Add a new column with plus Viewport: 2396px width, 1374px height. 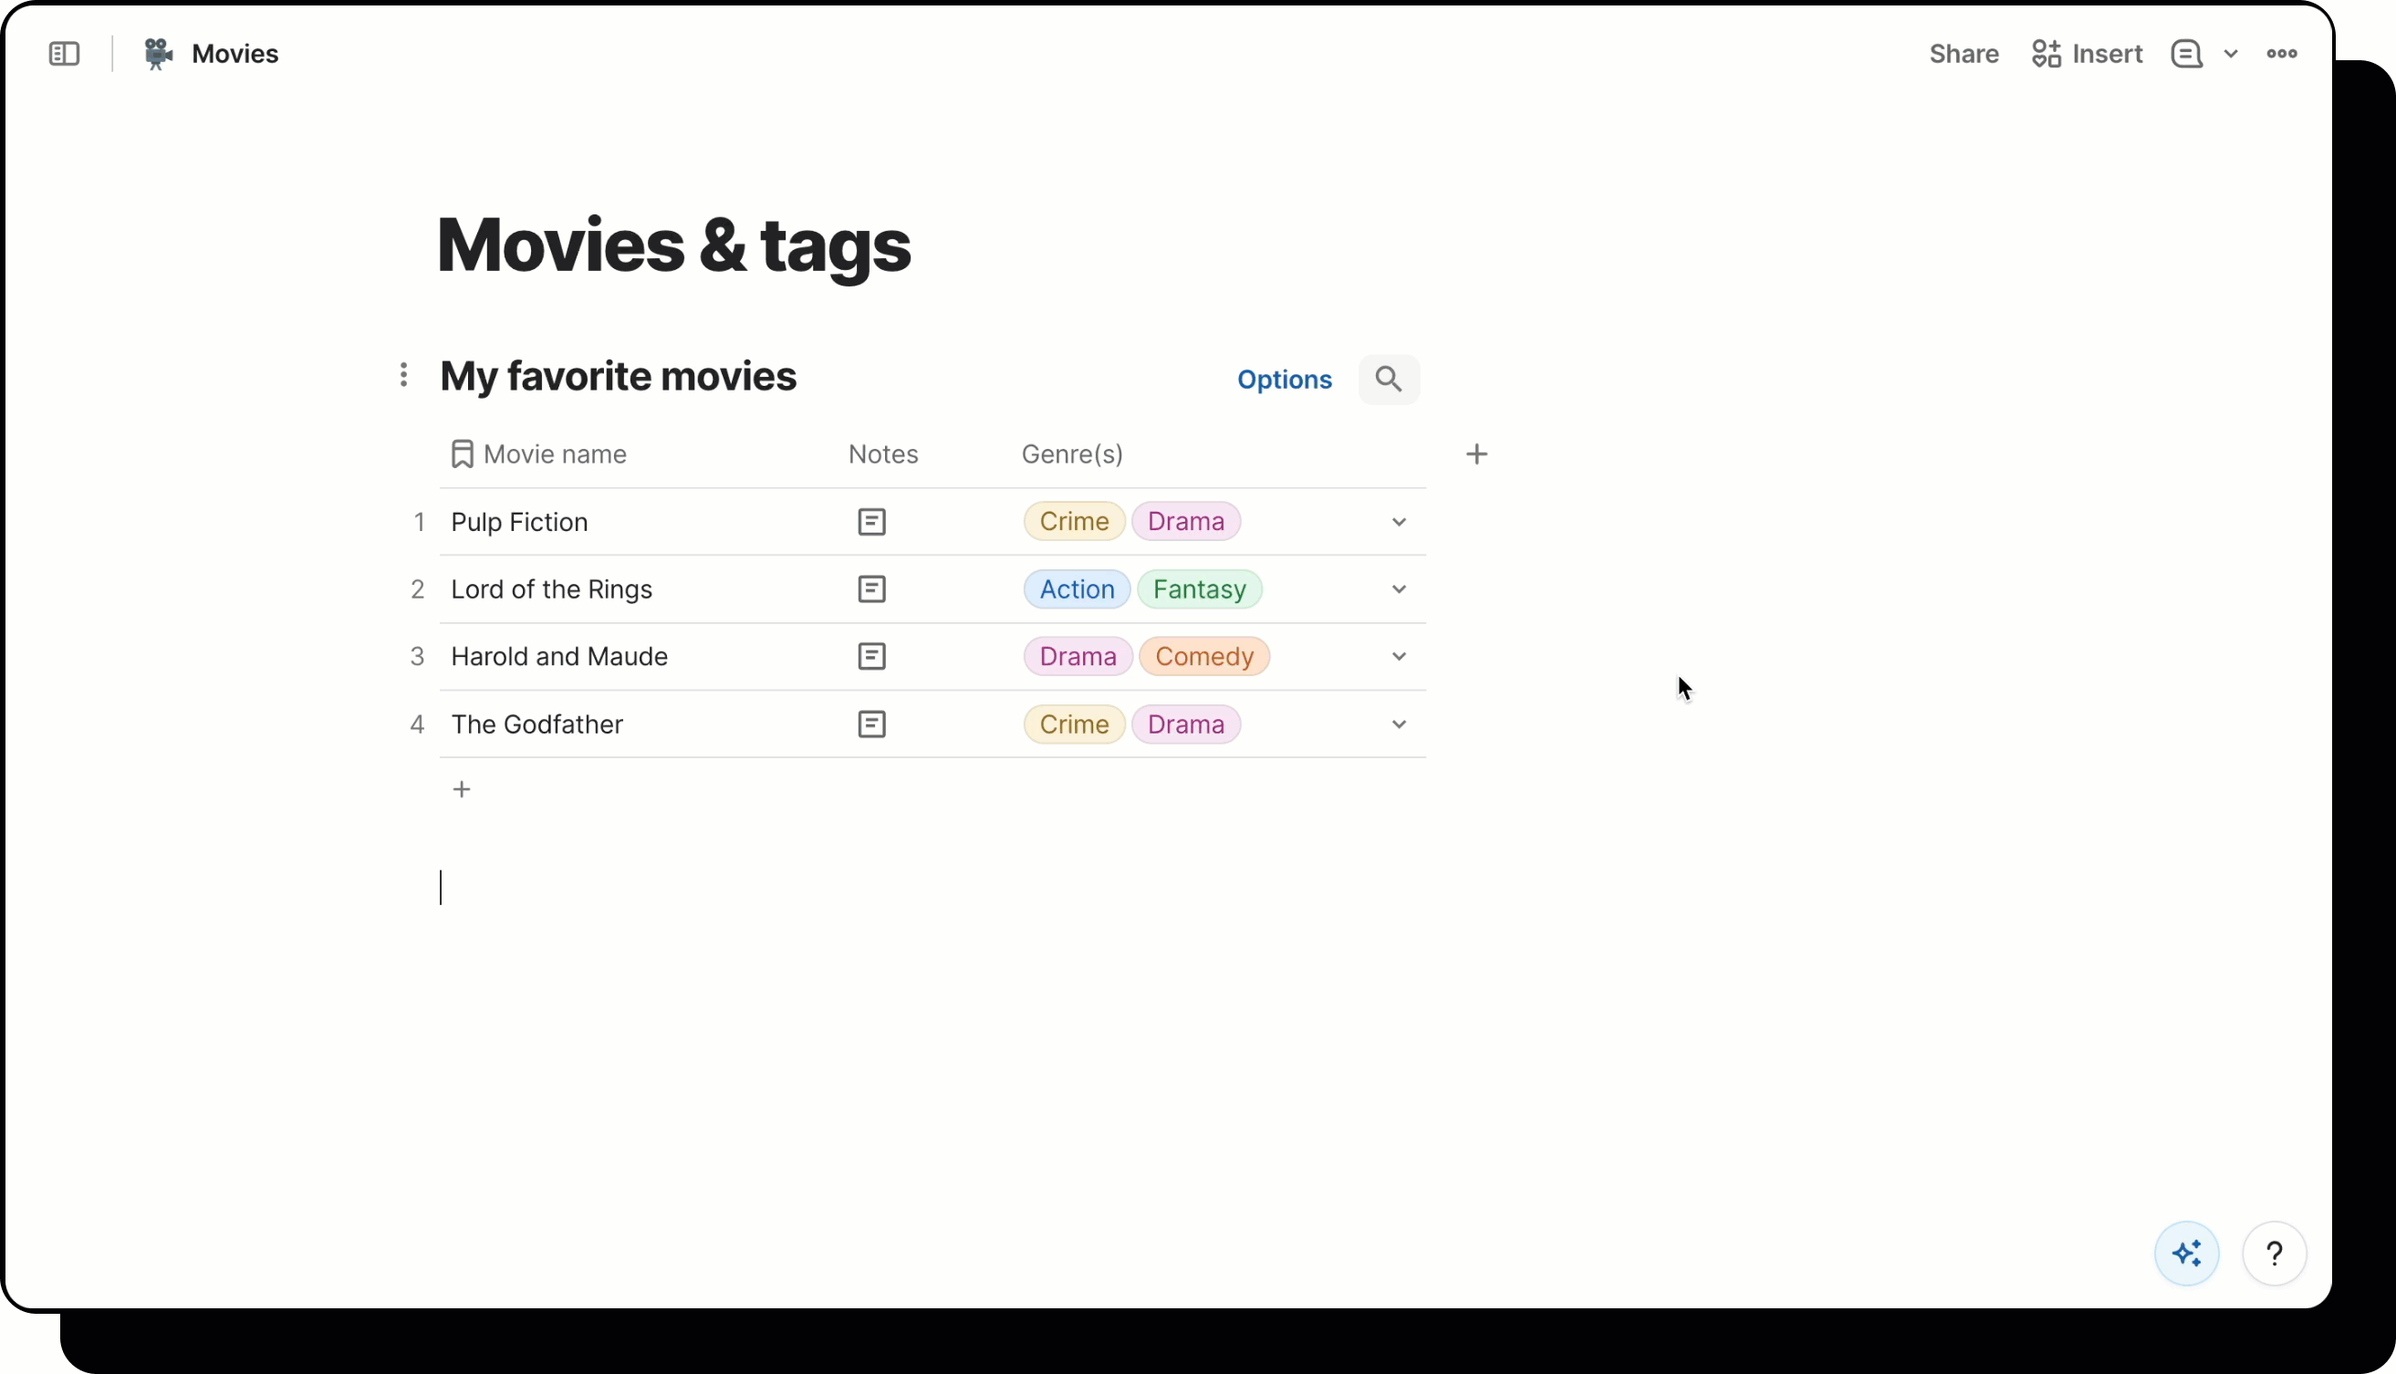pos(1476,455)
